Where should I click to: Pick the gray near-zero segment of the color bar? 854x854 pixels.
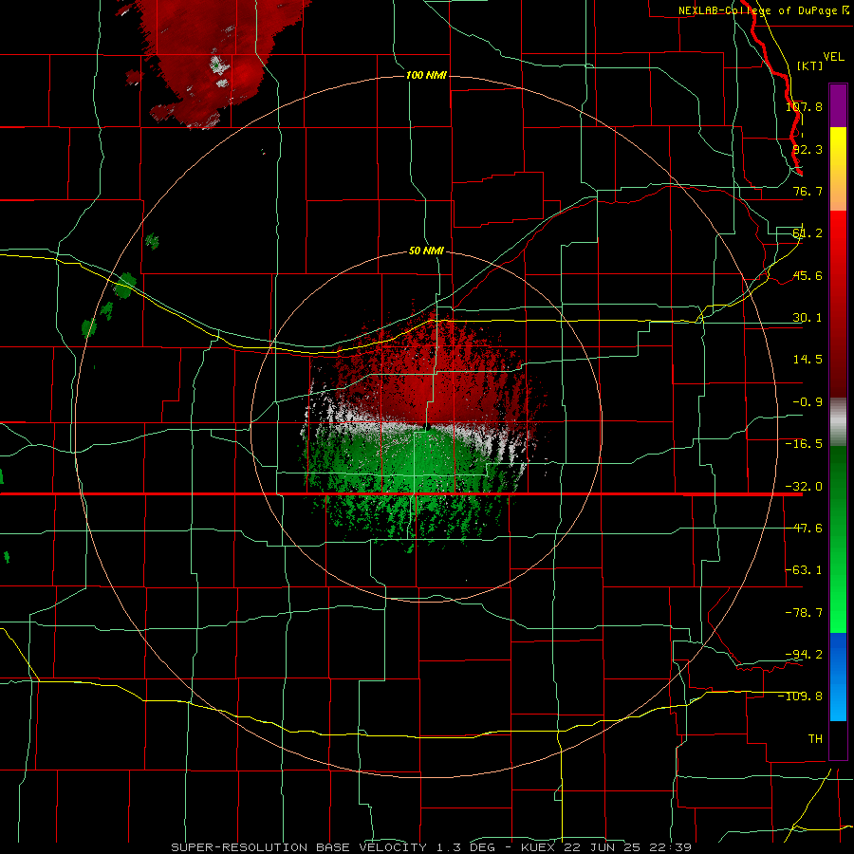(838, 422)
